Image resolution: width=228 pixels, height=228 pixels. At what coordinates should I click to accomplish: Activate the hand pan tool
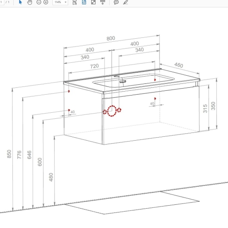coord(30,2)
